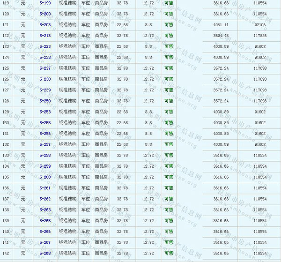Open unit 5-203 details
The width and height of the screenshot is (281, 262).
[x=45, y=24]
